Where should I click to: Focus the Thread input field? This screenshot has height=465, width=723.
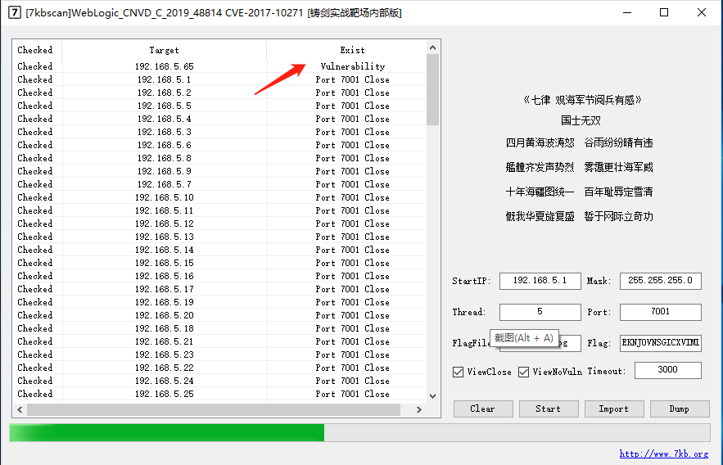(x=540, y=312)
